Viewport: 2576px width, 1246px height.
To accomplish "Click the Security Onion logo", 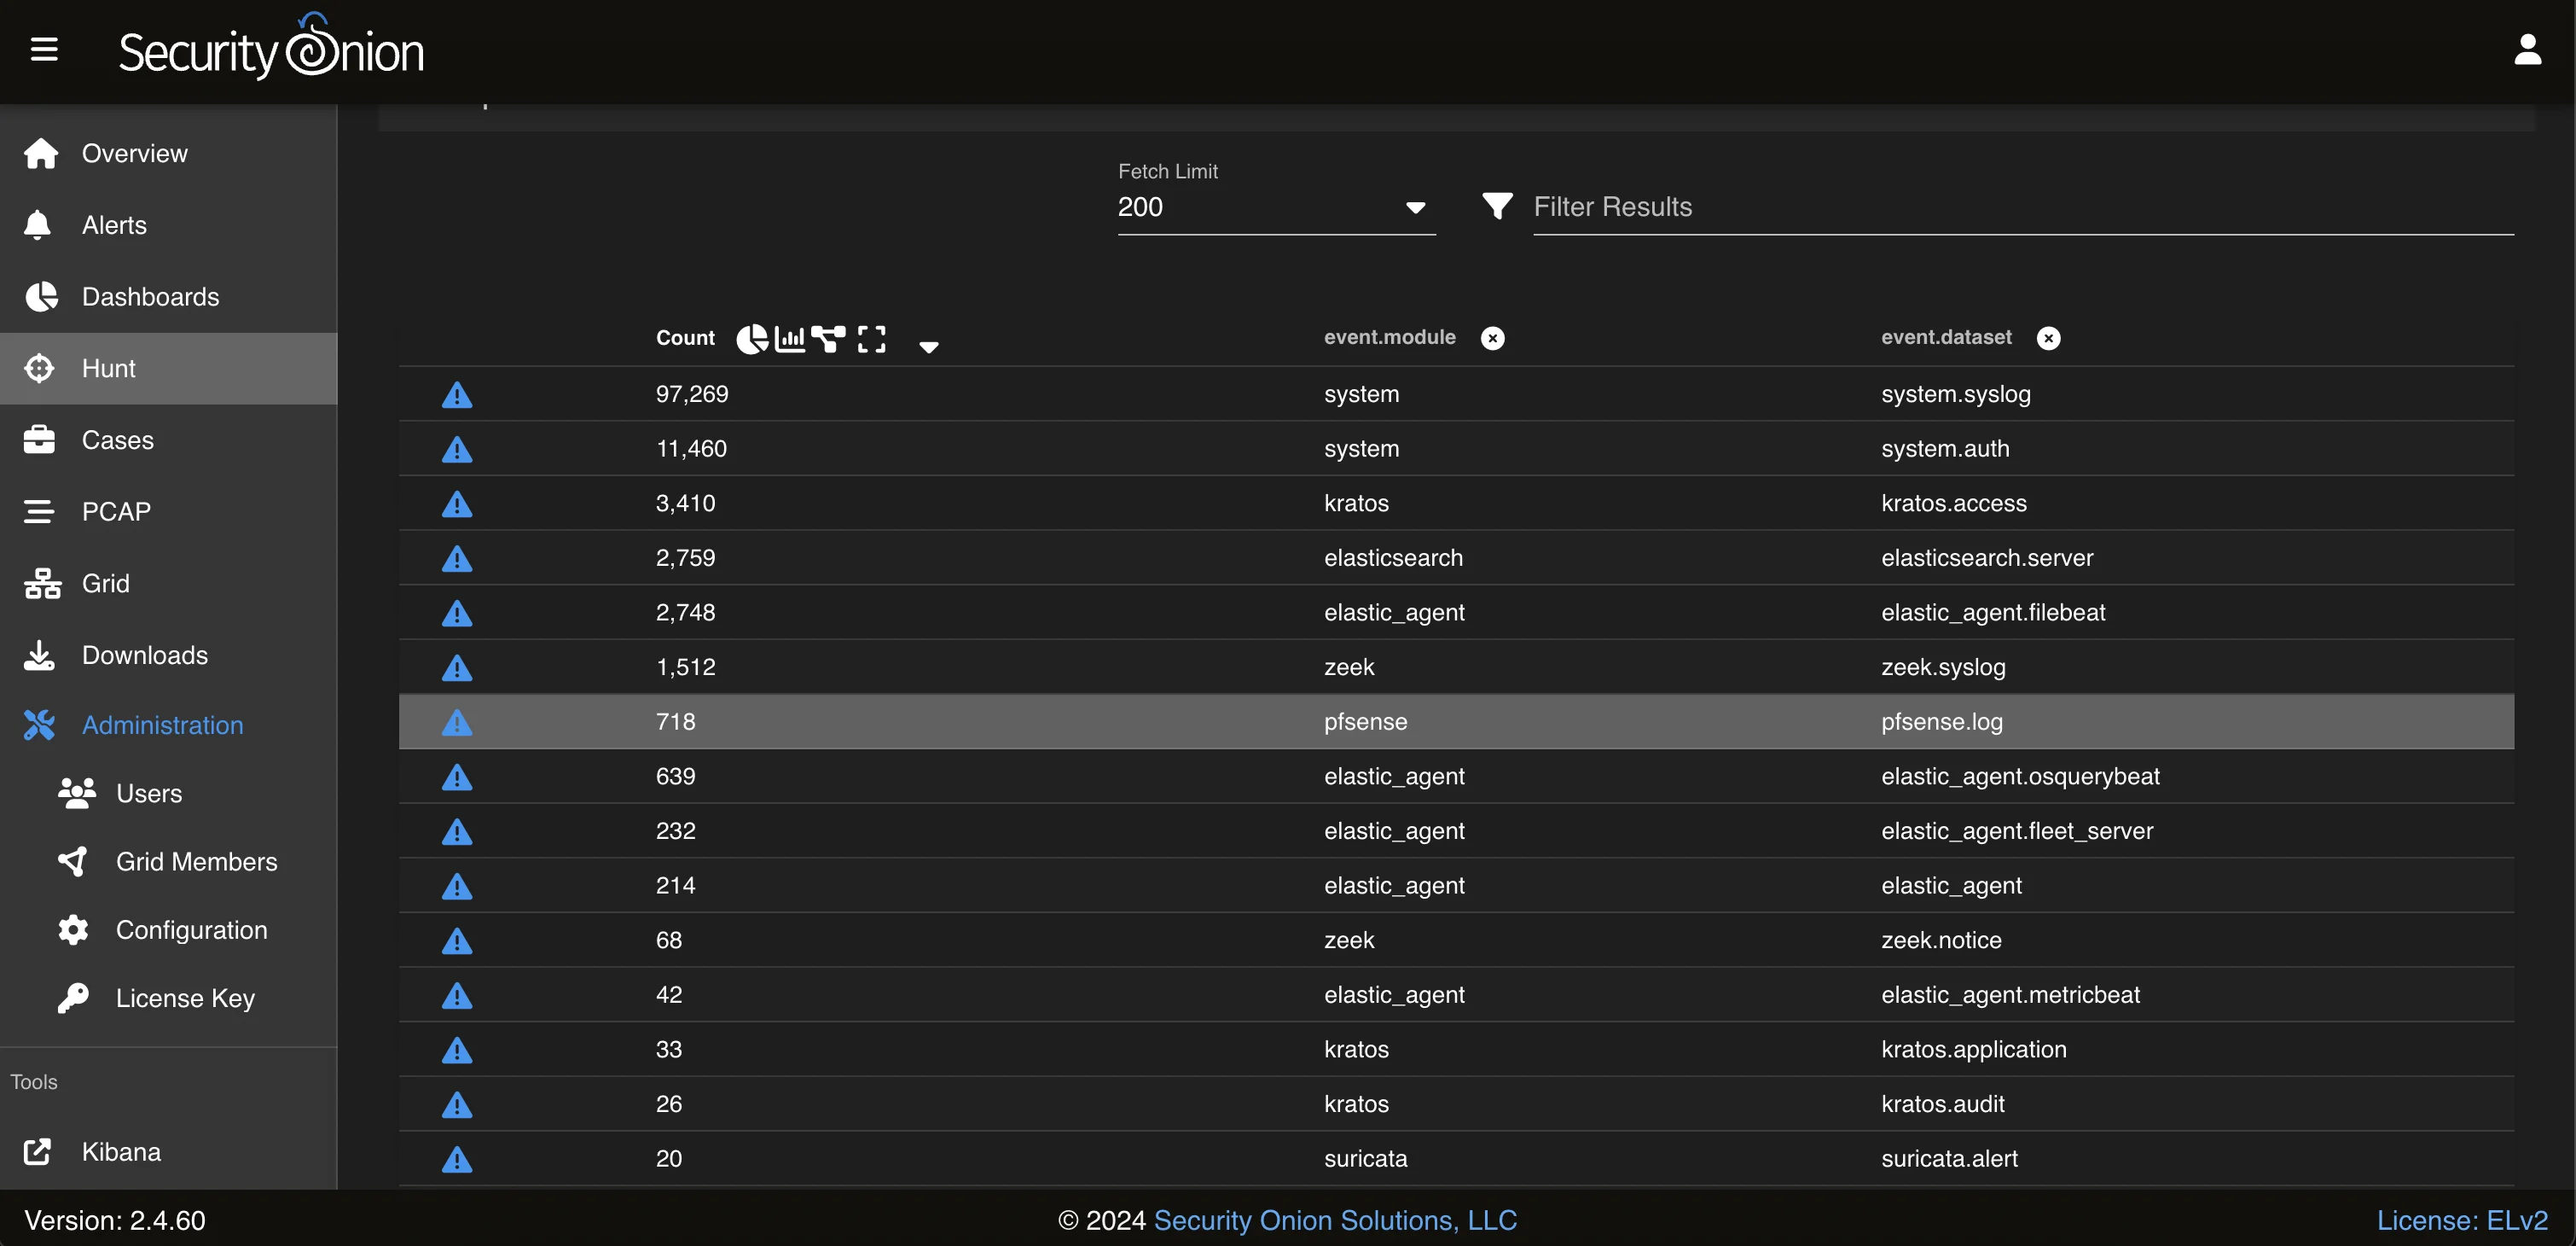I will click(271, 48).
